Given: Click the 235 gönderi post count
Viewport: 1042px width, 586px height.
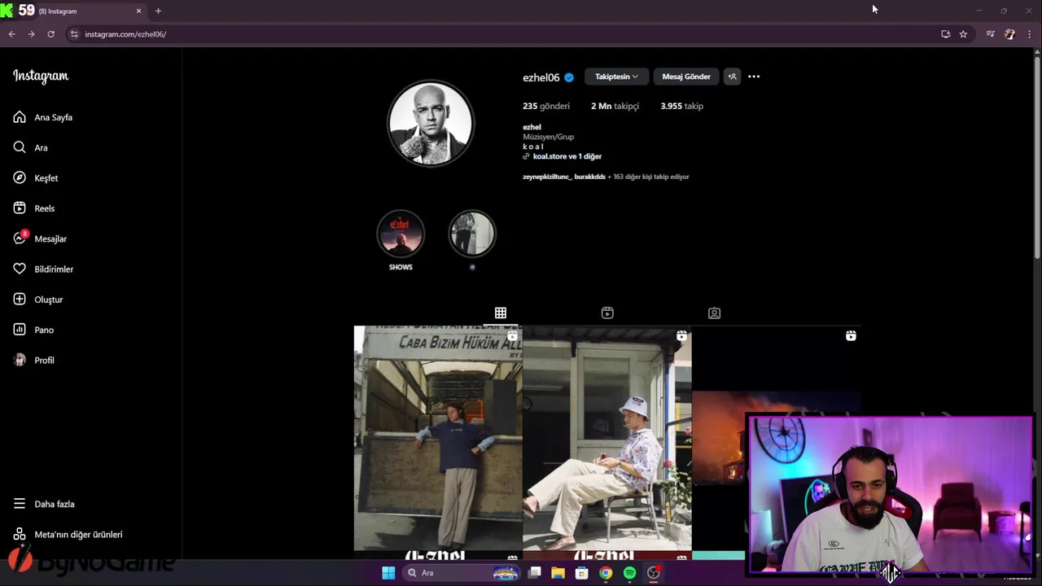Looking at the screenshot, I should pyautogui.click(x=546, y=106).
